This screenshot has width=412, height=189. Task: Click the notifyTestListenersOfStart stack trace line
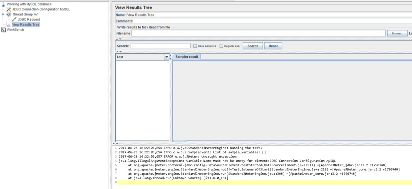pos(264,169)
